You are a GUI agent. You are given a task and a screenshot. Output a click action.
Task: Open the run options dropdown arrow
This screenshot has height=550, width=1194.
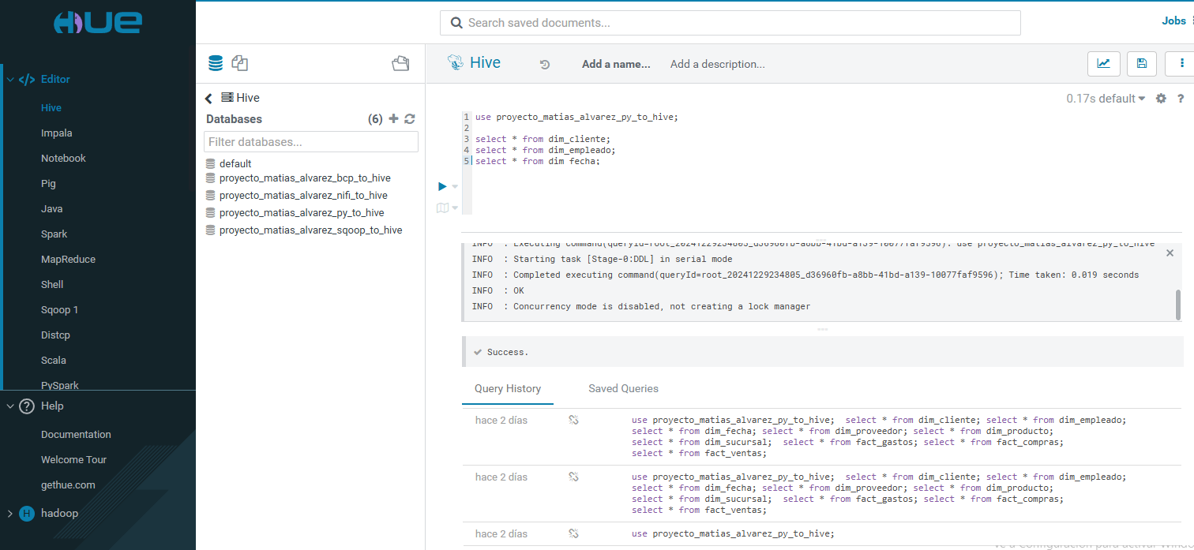454,187
